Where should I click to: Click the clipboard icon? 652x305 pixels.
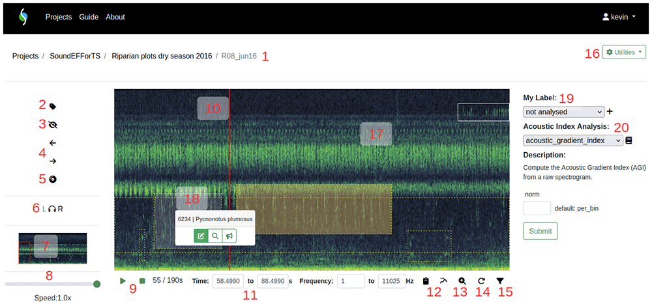tap(425, 281)
